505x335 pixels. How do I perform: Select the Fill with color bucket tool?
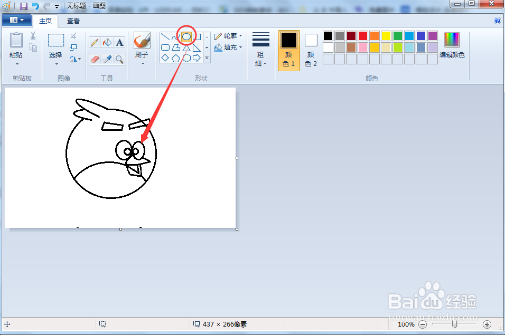click(107, 42)
